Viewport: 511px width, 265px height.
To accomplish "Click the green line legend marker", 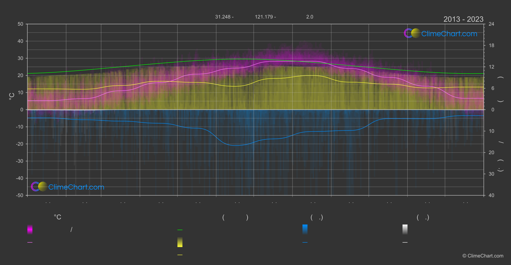I will click(x=180, y=230).
